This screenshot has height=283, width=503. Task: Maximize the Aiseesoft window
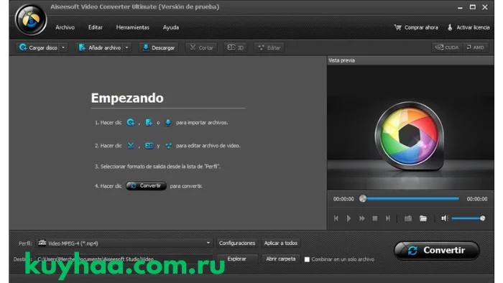pyautogui.click(x=473, y=7)
